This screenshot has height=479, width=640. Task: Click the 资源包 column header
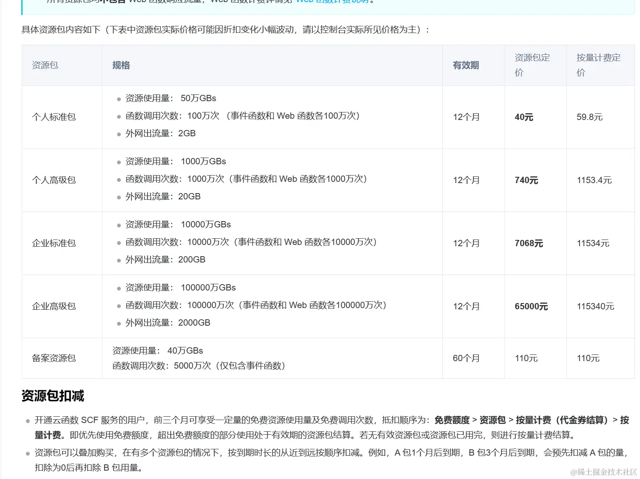(x=45, y=65)
